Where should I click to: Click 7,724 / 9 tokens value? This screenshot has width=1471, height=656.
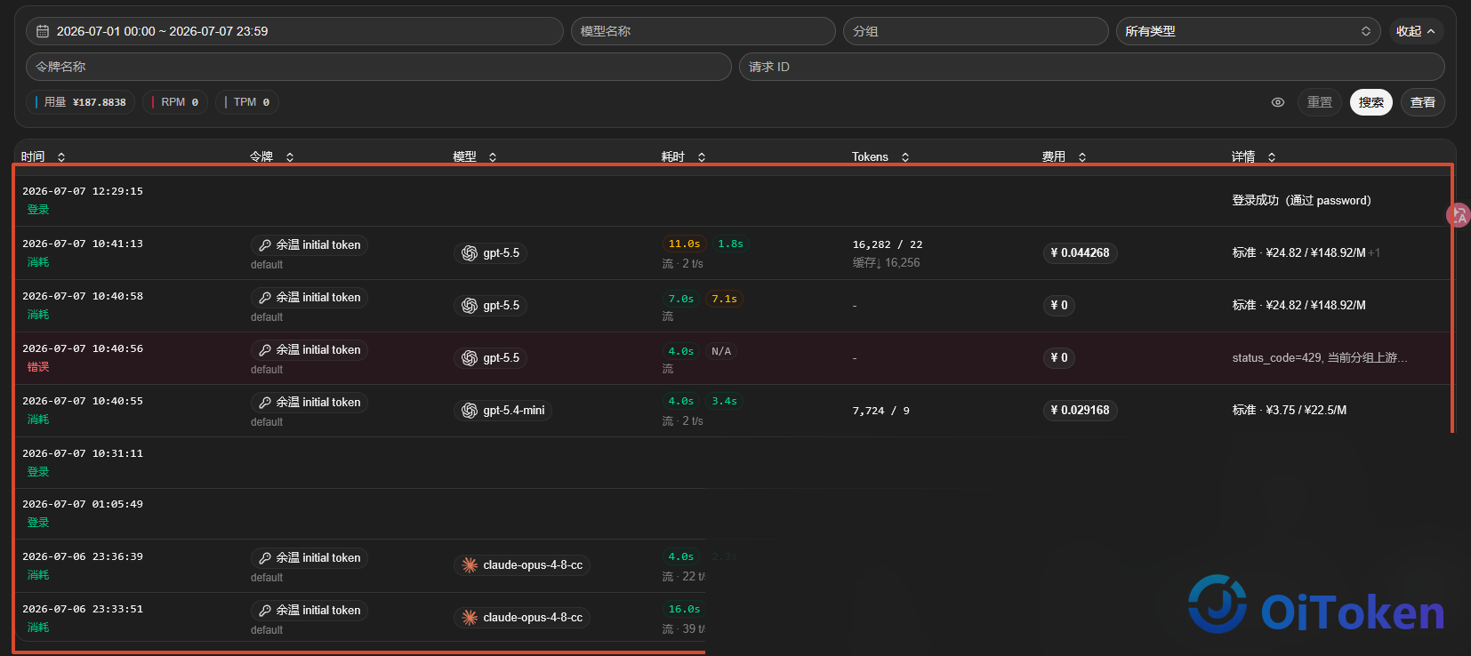[x=880, y=411]
